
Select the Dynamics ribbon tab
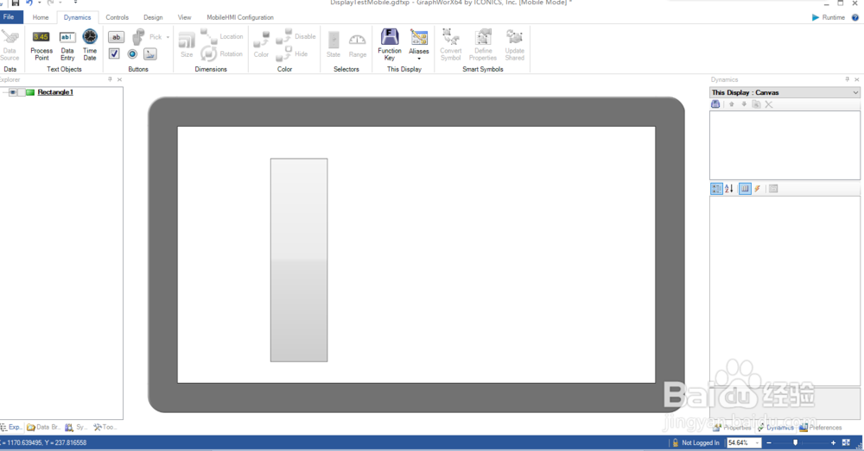(77, 17)
